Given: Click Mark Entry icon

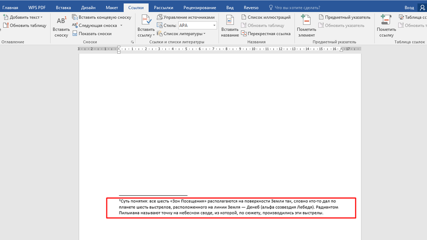Looking at the screenshot, I should 306,20.
